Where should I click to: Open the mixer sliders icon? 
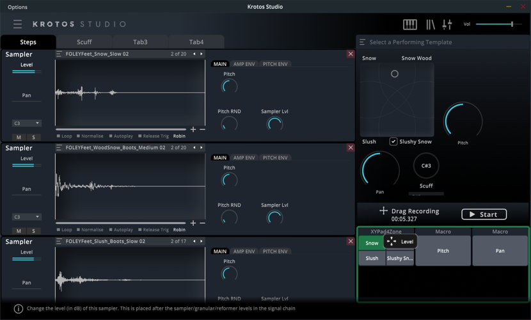point(447,24)
